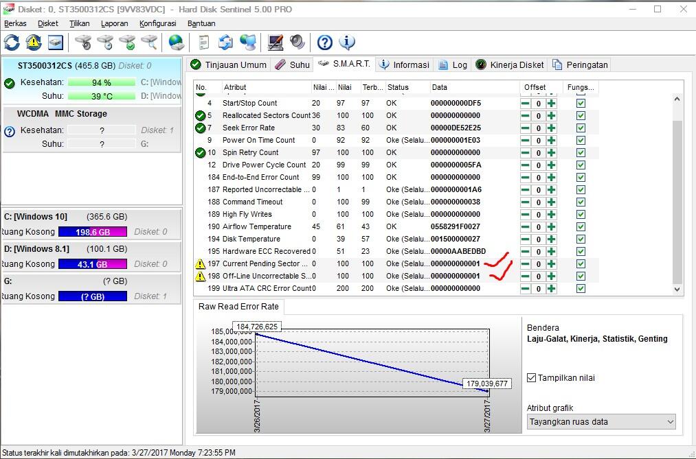Toggle function checkbox for Airflow Temperature
The width and height of the screenshot is (696, 459).
(x=581, y=227)
